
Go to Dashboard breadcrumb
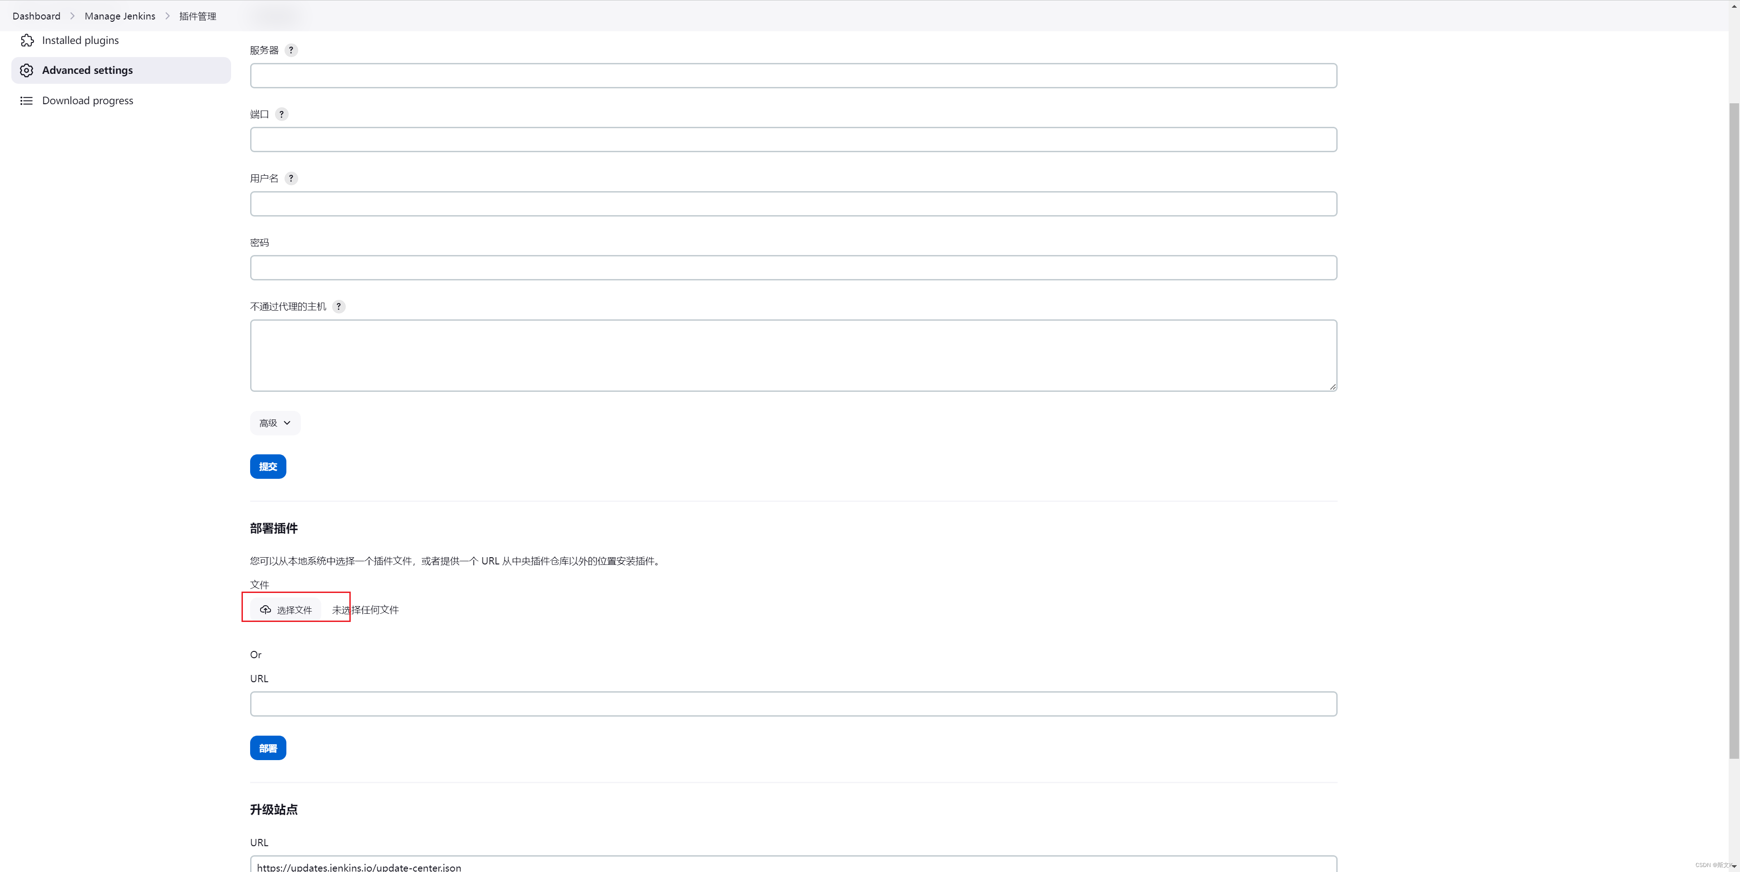36,15
